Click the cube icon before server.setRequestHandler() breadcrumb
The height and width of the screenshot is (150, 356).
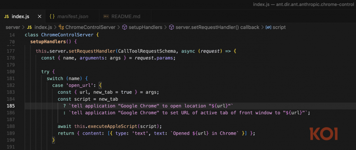pos(171,27)
